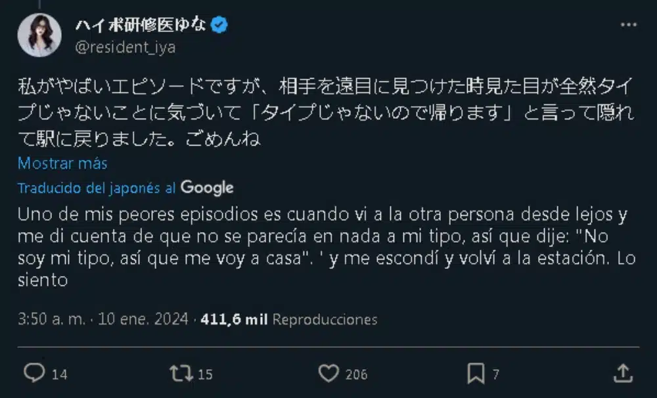Viewport: 657px width, 398px height.
Task: Click the like count 206
Action: click(x=356, y=374)
